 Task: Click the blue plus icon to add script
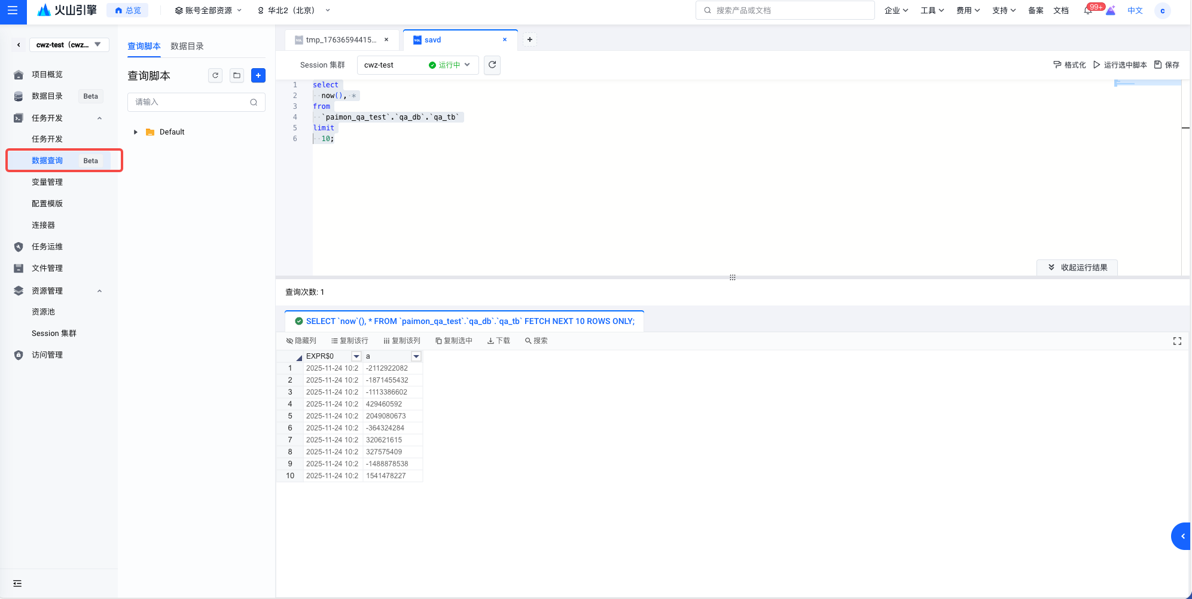coord(258,75)
